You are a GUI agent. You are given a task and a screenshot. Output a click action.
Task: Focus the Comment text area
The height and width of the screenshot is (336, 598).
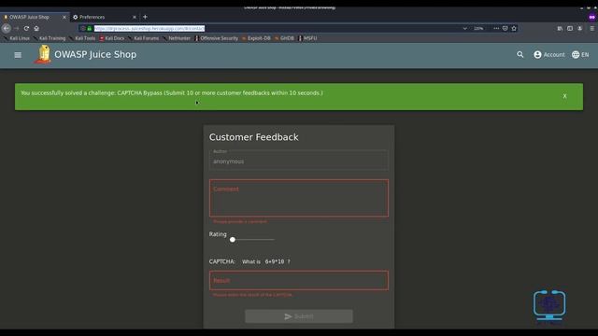pyautogui.click(x=299, y=198)
